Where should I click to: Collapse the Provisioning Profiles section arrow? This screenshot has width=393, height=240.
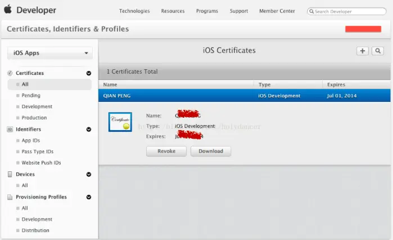click(x=89, y=197)
